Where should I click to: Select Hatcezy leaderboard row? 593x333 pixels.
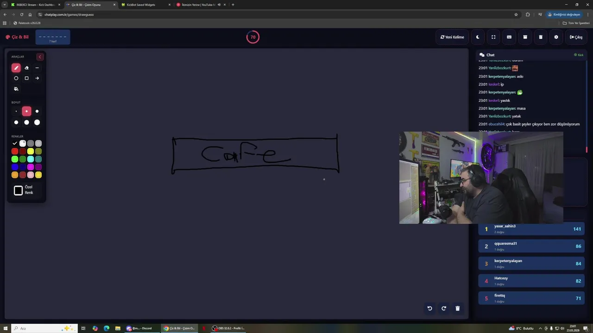click(531, 281)
